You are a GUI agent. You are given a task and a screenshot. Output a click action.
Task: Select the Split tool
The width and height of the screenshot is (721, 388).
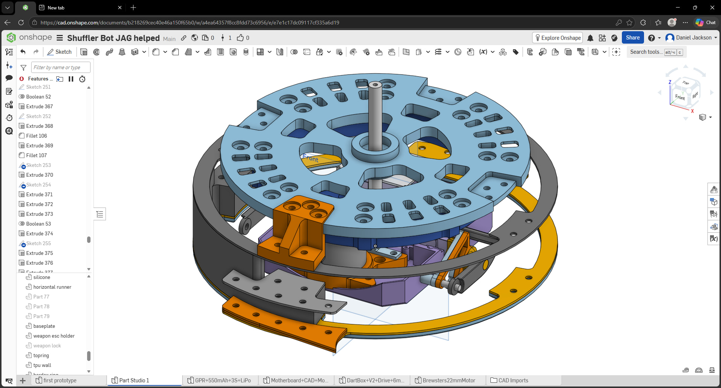(307, 52)
